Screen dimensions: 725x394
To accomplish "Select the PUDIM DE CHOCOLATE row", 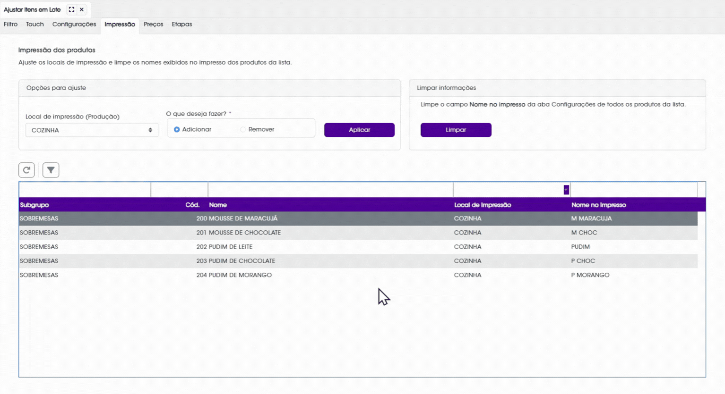I will pos(358,261).
